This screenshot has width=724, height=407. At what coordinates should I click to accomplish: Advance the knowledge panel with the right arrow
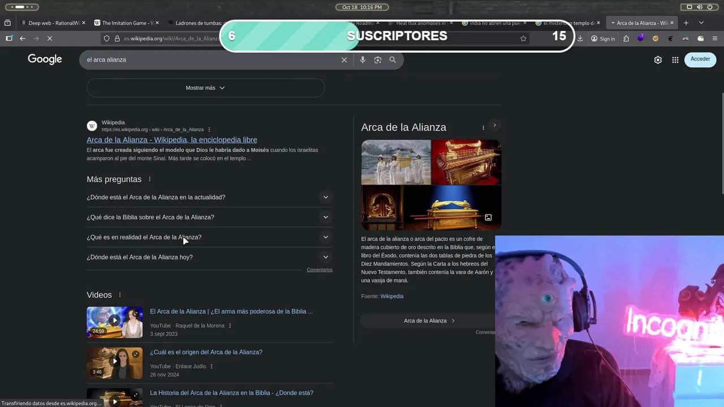(494, 125)
